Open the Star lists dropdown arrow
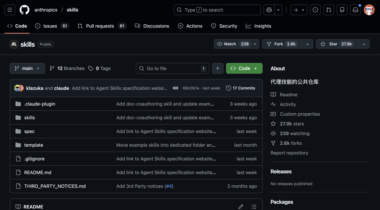 tap(364, 44)
